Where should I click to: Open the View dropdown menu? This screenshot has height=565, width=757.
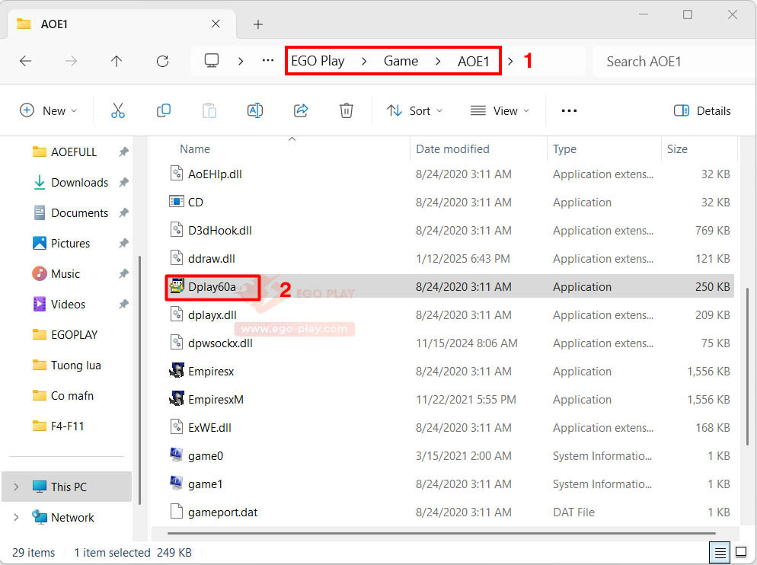pyautogui.click(x=500, y=110)
